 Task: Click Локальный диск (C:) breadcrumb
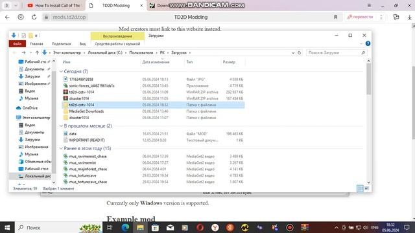pos(105,53)
